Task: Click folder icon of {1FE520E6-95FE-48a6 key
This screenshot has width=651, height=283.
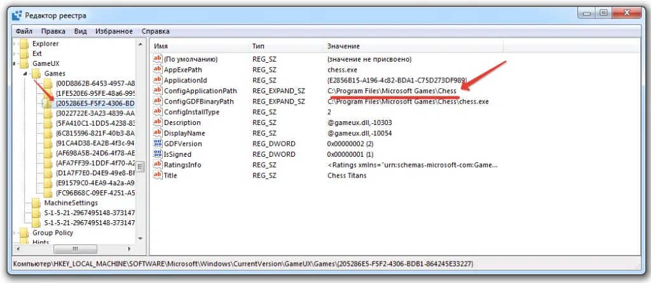Action: point(48,93)
